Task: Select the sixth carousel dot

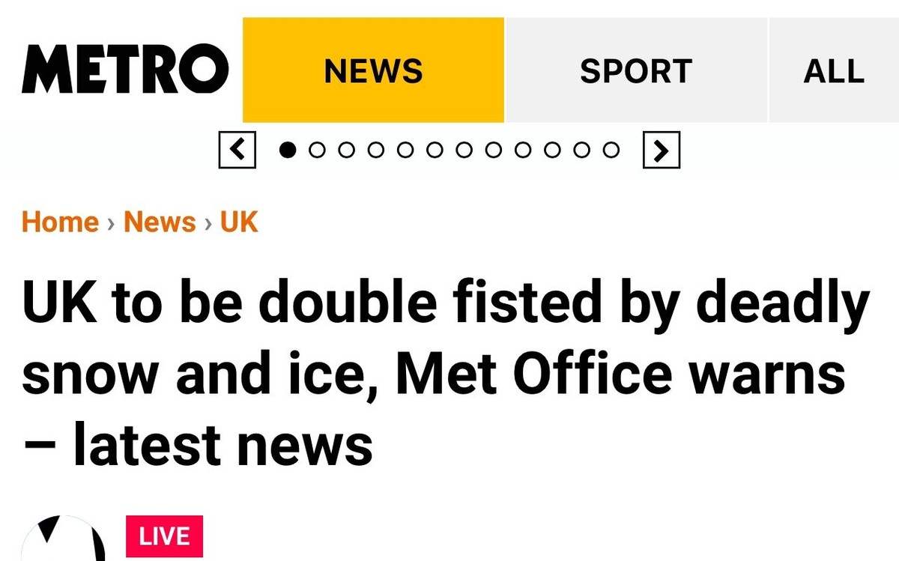Action: (435, 151)
